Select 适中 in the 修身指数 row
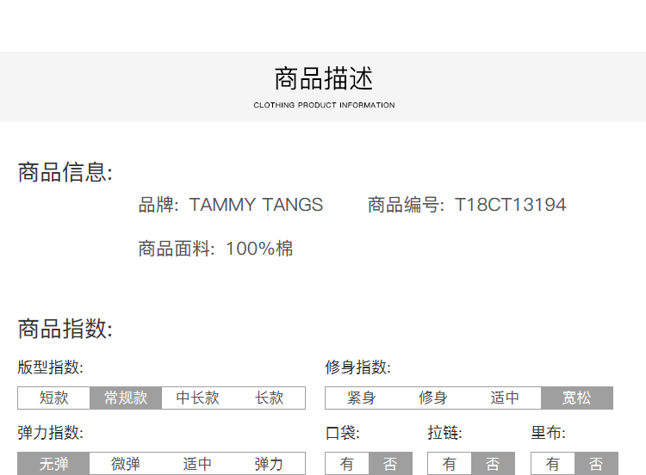646x475 pixels. (505, 398)
